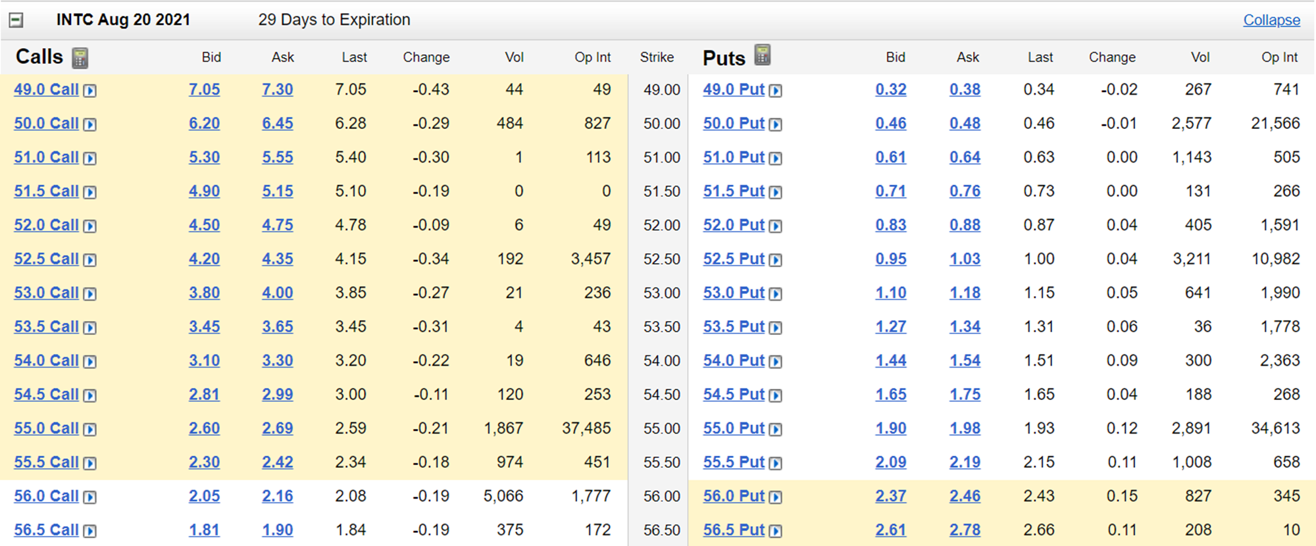
Task: Click arrow icon next to 55.5 Call
Action: coord(90,463)
